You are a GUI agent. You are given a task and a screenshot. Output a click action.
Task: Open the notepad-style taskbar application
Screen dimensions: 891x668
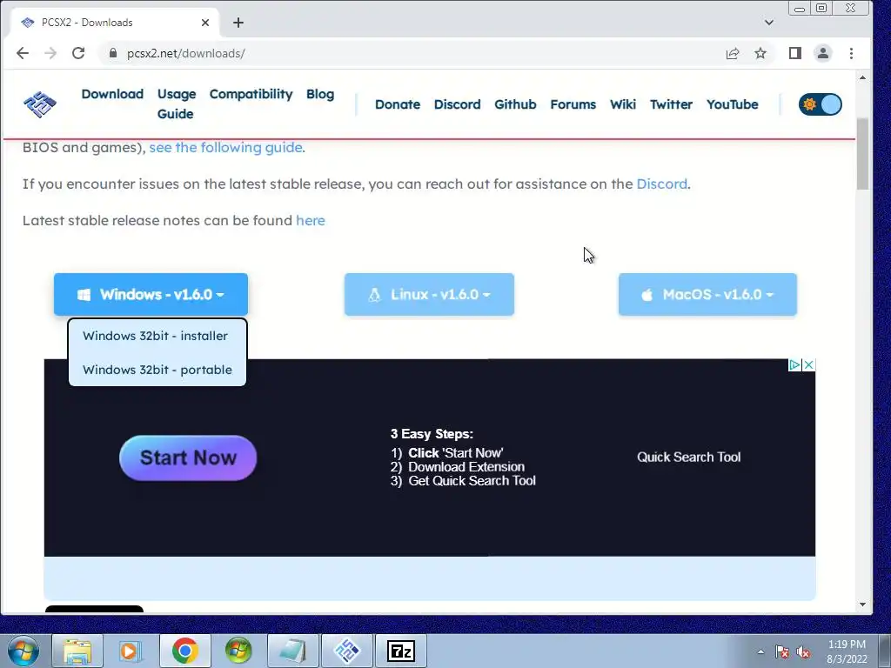[x=292, y=651]
